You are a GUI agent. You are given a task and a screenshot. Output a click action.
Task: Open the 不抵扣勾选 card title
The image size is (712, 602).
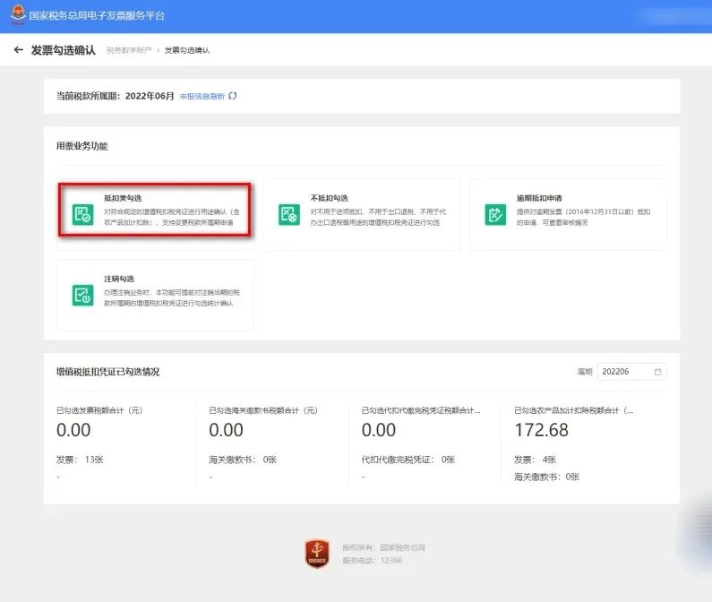coord(330,198)
